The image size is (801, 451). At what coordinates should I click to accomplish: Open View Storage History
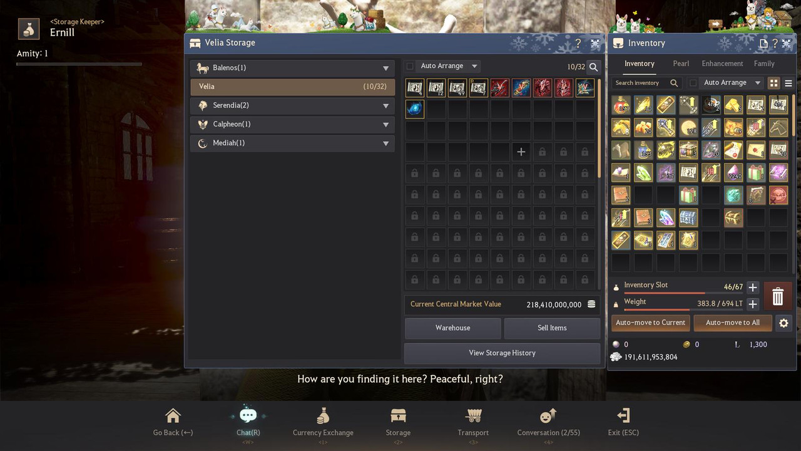click(503, 353)
